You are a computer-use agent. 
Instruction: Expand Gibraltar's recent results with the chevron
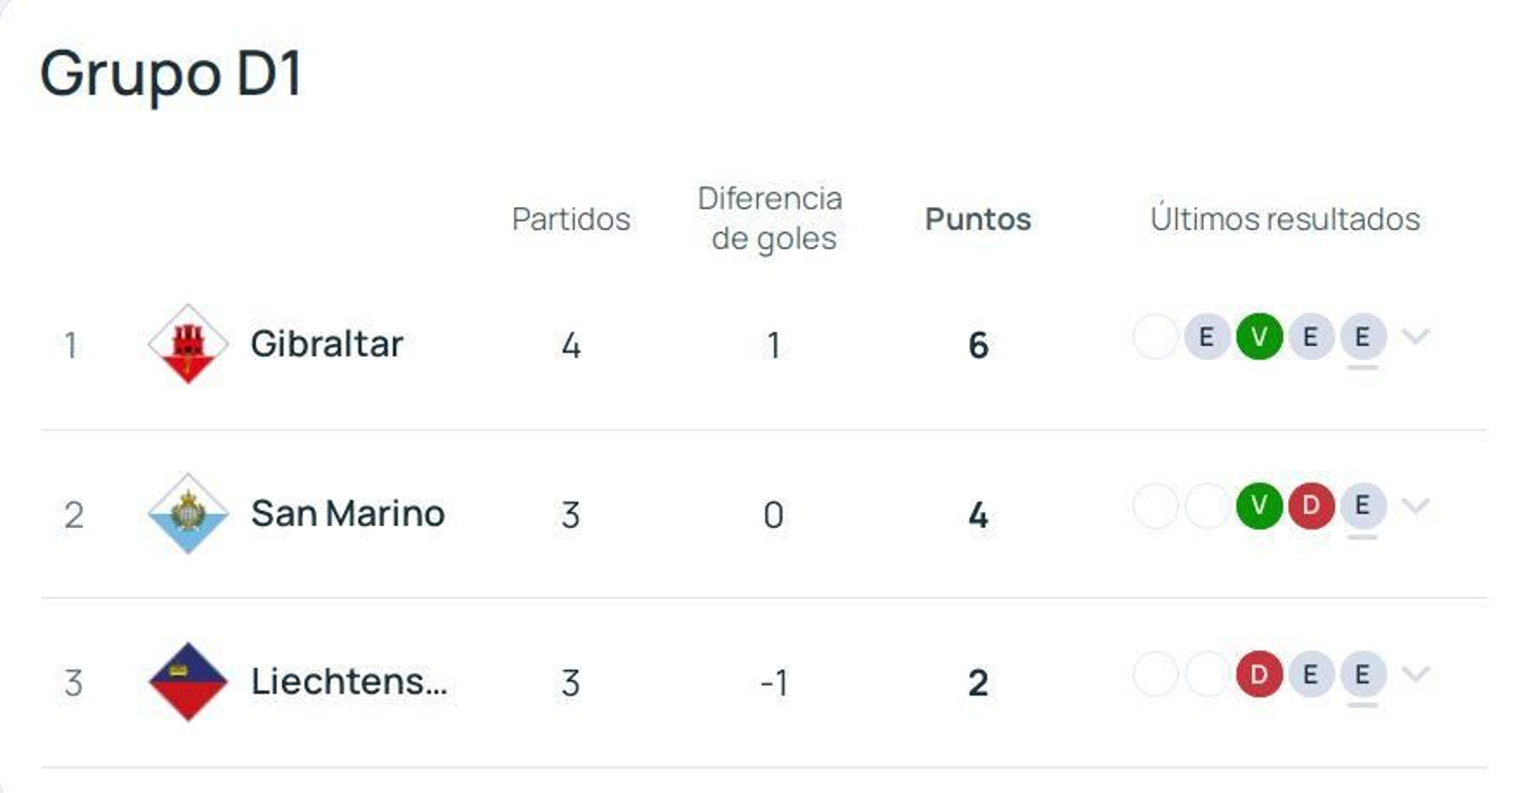coord(1410,336)
